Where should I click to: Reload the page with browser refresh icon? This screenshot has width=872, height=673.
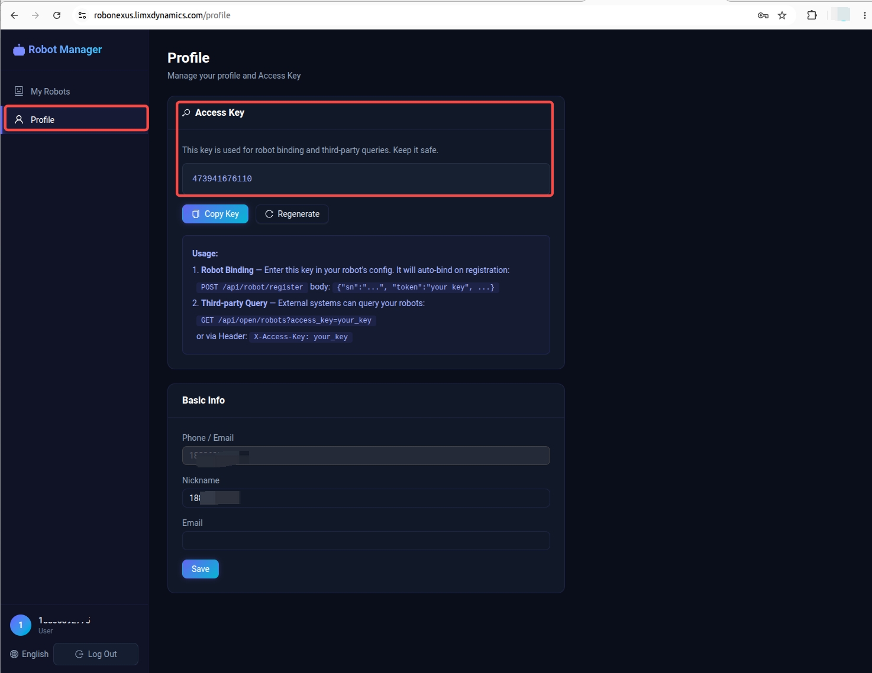coord(57,15)
